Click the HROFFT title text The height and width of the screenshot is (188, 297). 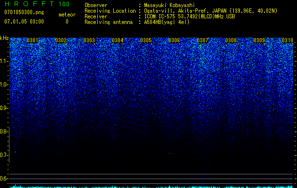pos(29,4)
